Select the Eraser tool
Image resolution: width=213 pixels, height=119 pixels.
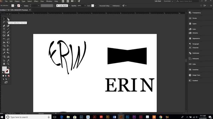(x=8, y=35)
